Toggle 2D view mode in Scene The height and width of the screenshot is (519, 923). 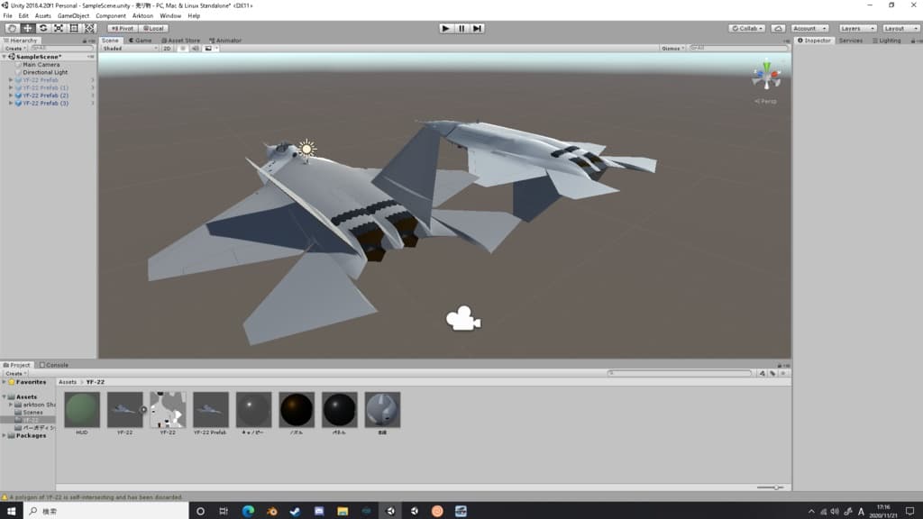[167, 48]
